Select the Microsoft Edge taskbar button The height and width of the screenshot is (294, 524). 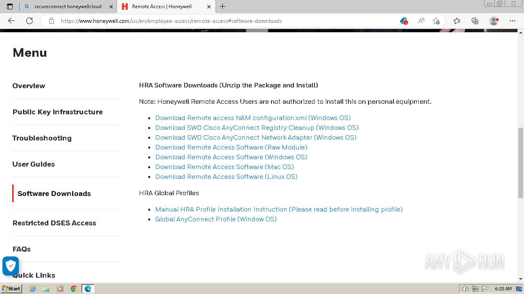pyautogui.click(x=88, y=289)
